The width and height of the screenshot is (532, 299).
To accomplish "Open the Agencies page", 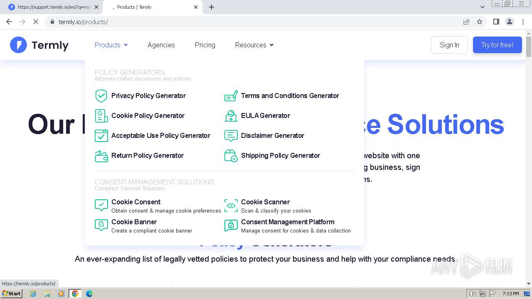I will (x=161, y=45).
